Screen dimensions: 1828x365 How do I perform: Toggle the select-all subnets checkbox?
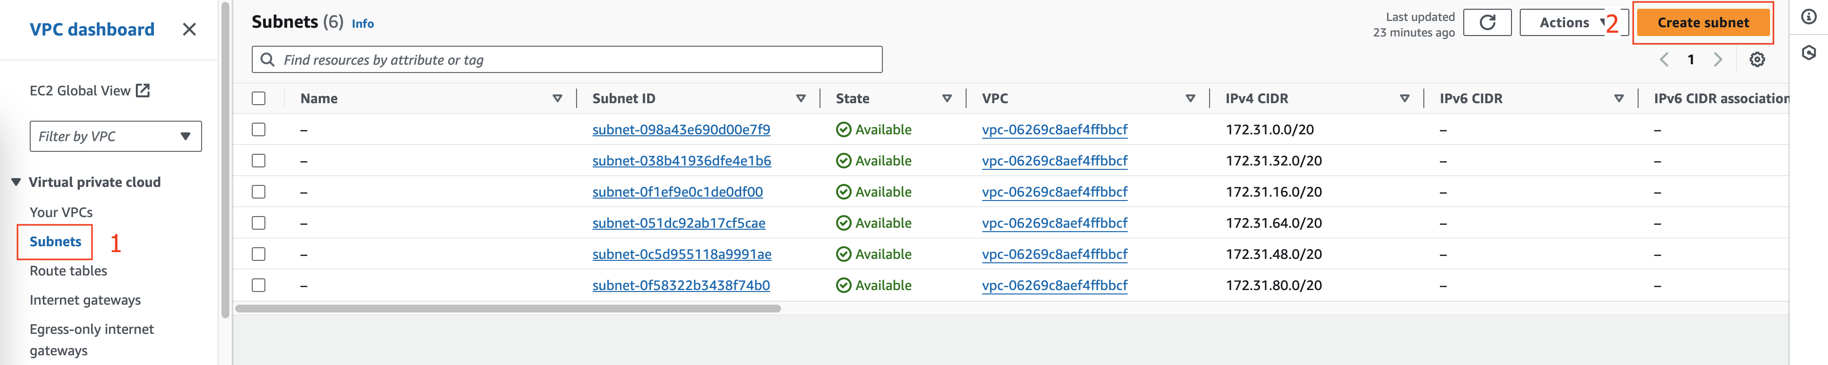[259, 98]
